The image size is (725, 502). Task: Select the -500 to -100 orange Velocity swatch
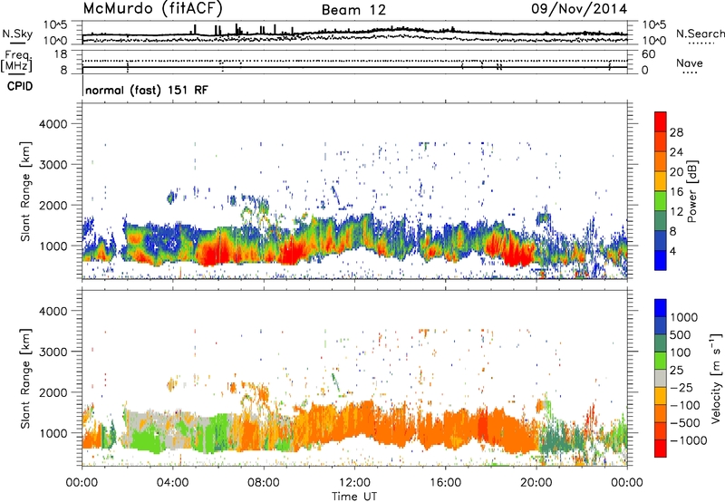(x=661, y=413)
